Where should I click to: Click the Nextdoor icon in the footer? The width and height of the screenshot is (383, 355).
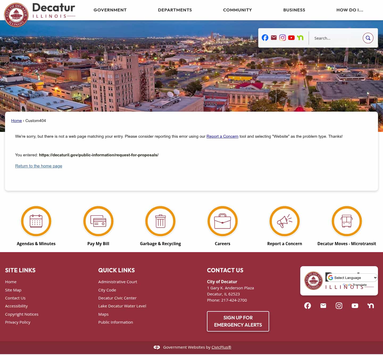pyautogui.click(x=370, y=306)
